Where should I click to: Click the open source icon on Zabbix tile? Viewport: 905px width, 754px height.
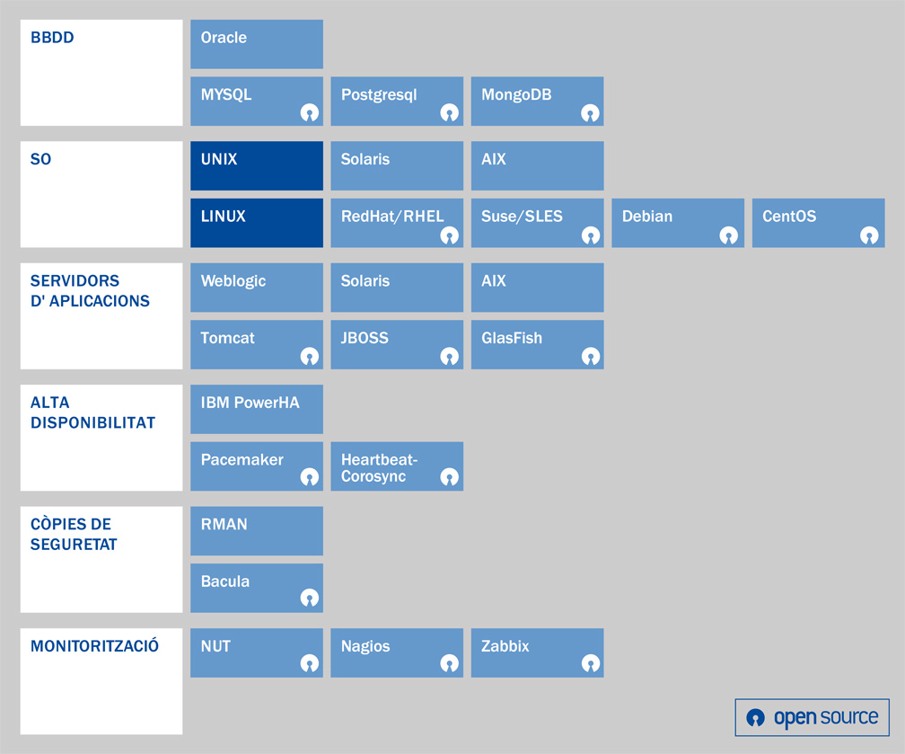590,664
